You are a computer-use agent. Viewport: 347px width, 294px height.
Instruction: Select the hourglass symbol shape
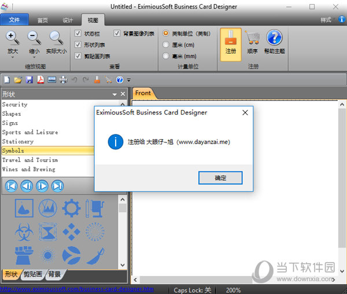47,232
